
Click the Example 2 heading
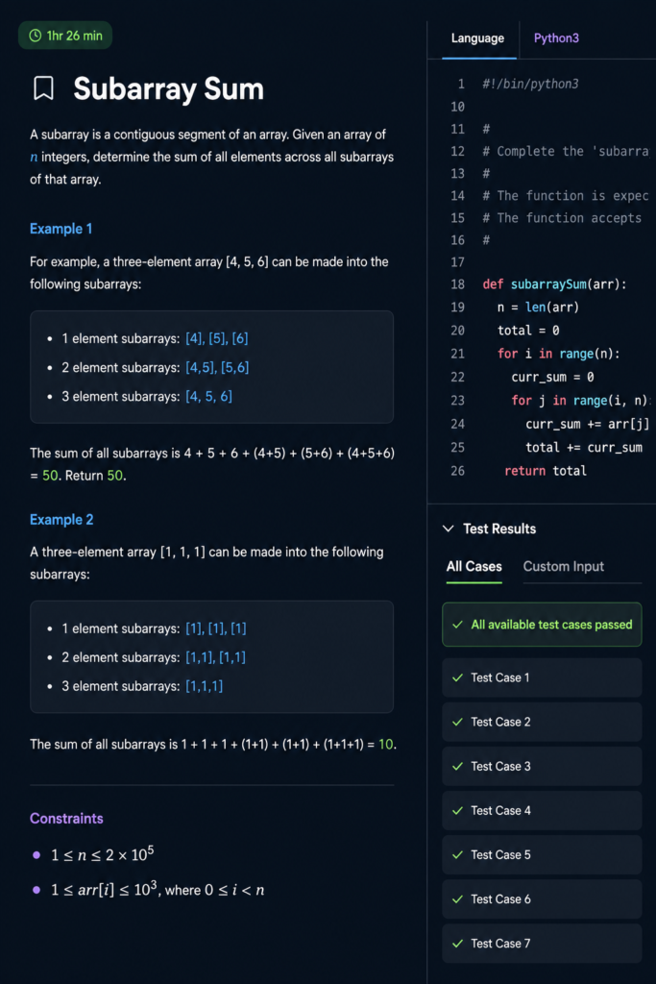[x=61, y=520]
